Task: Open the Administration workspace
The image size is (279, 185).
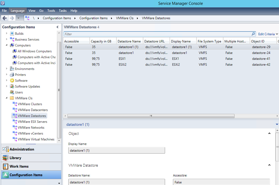Action: coord(22,149)
